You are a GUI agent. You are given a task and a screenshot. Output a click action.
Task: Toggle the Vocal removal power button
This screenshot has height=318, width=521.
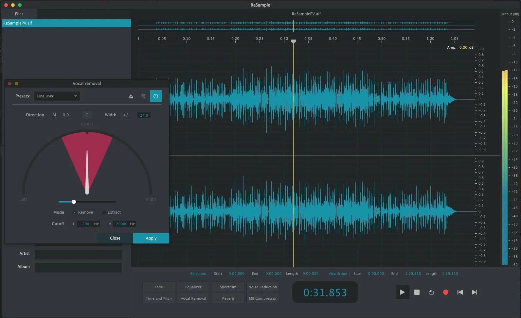156,96
